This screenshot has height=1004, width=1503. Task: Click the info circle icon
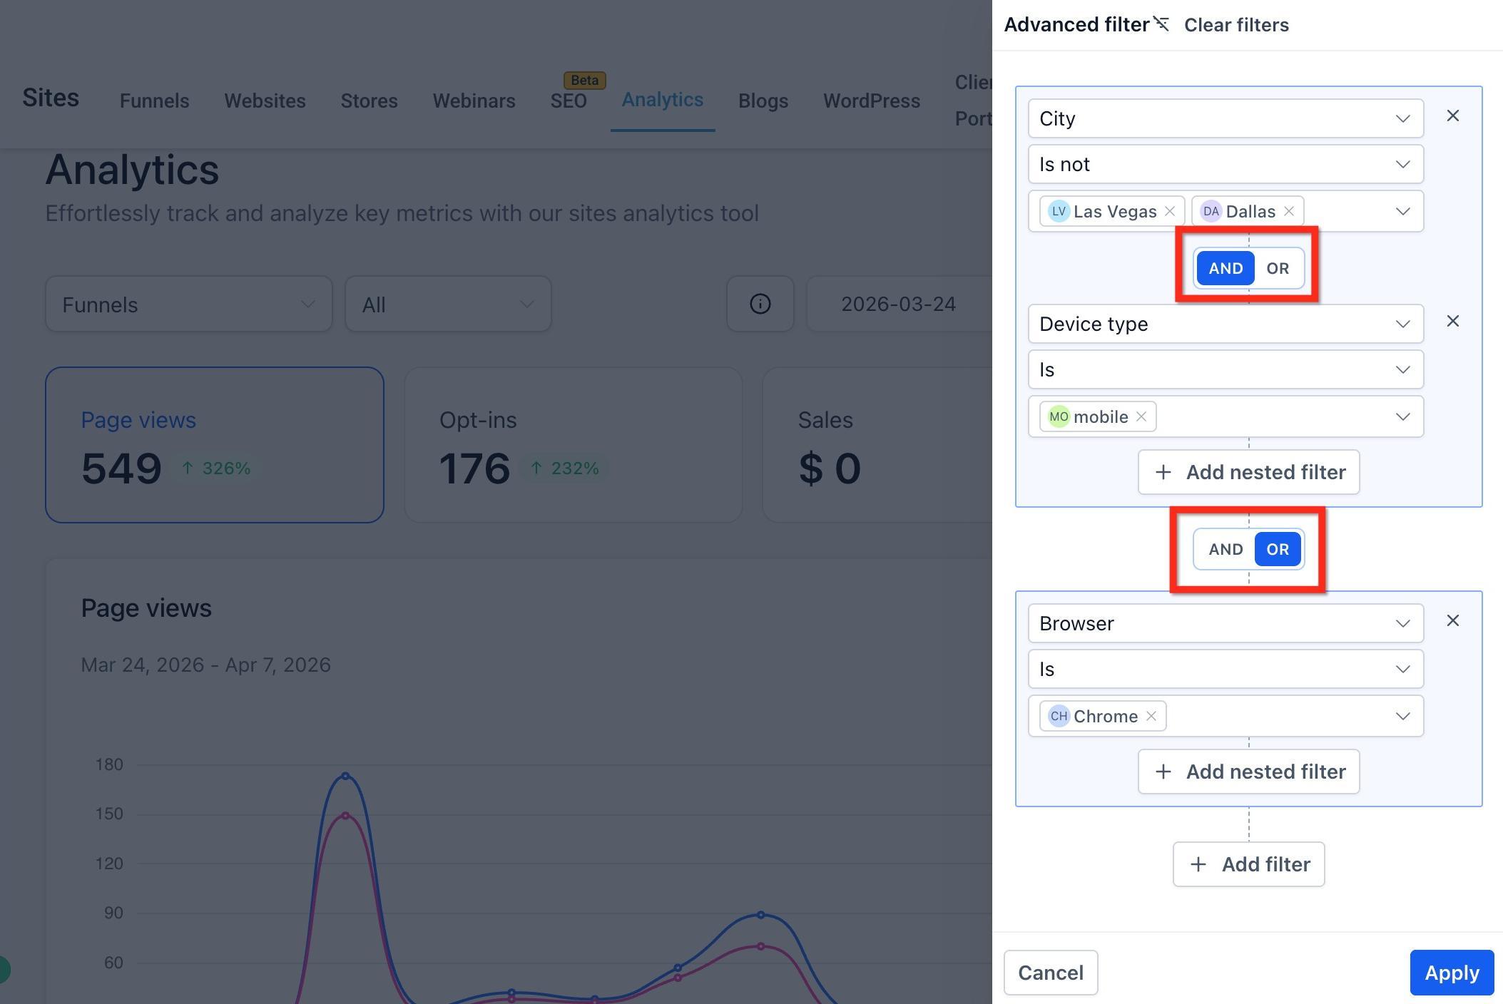pyautogui.click(x=760, y=304)
